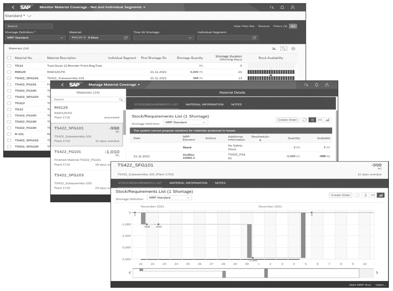Viewport: 393px width, 291px height.
Task: Click the Search field in the filter bar
Action: (28, 26)
